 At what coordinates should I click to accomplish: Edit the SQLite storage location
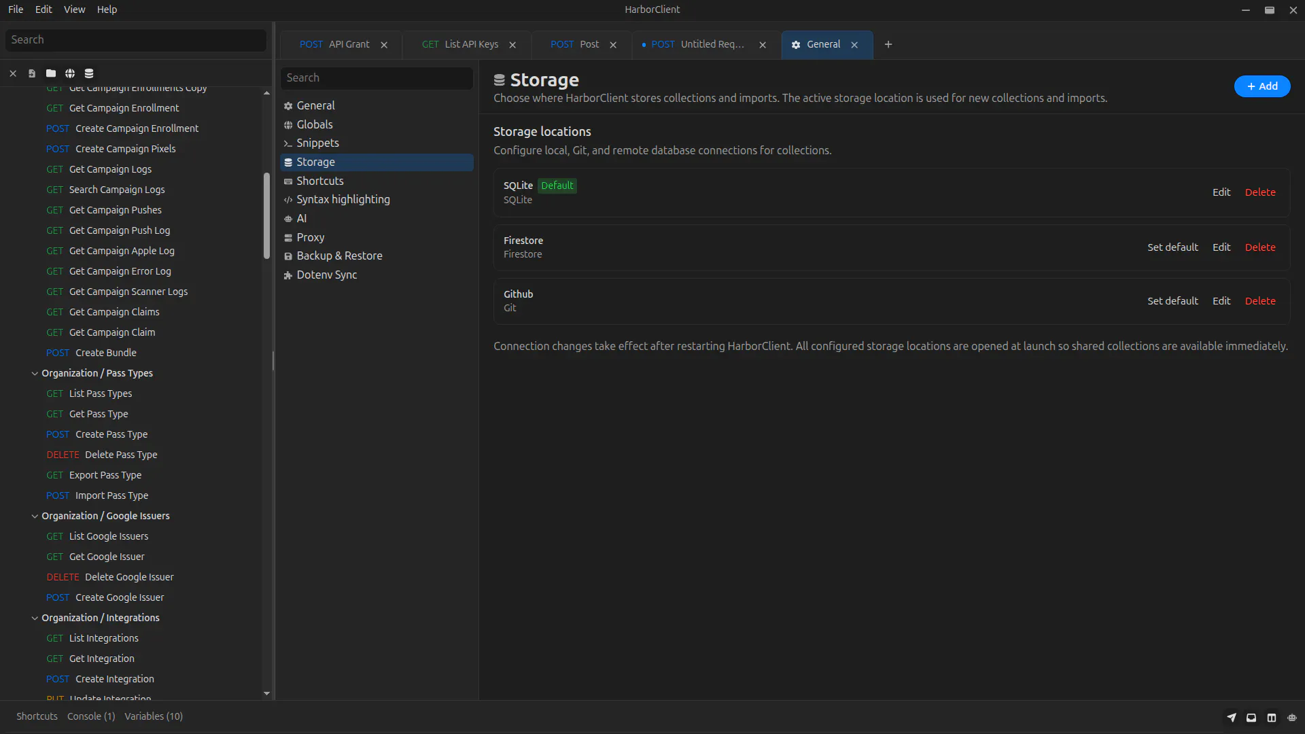coord(1221,192)
